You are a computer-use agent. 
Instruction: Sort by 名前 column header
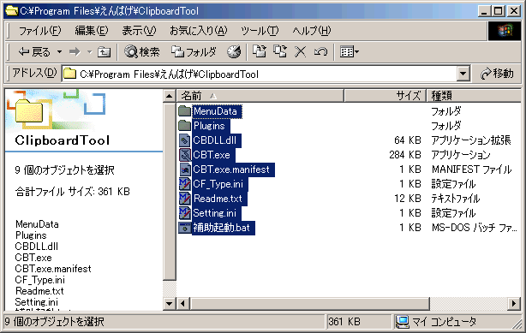[x=260, y=96]
